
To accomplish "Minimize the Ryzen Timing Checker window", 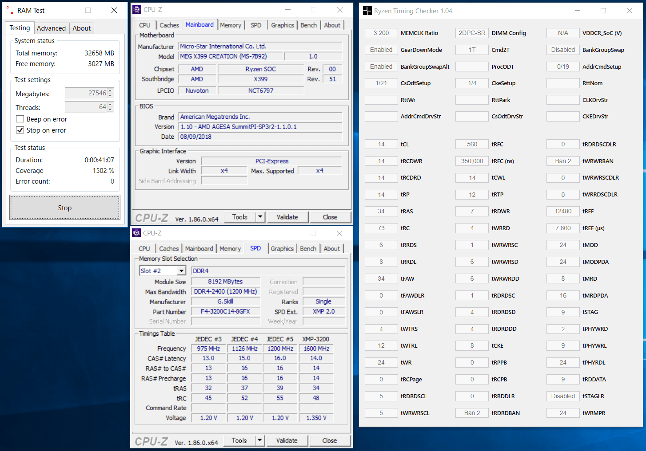I will pos(577,11).
